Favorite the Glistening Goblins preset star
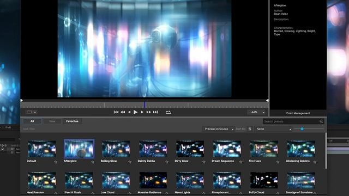The height and width of the screenshot is (196, 349). (x=315, y=162)
